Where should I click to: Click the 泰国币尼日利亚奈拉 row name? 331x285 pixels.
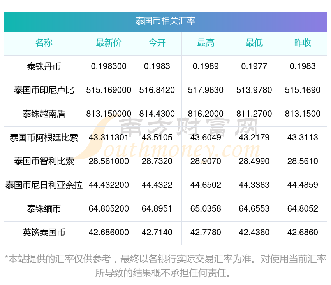(x=44, y=185)
